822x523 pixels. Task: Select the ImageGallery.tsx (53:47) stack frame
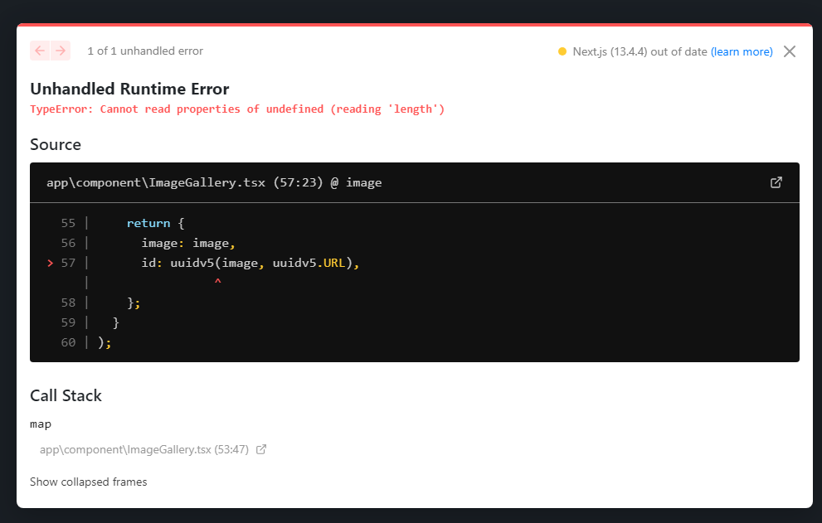[x=143, y=448]
